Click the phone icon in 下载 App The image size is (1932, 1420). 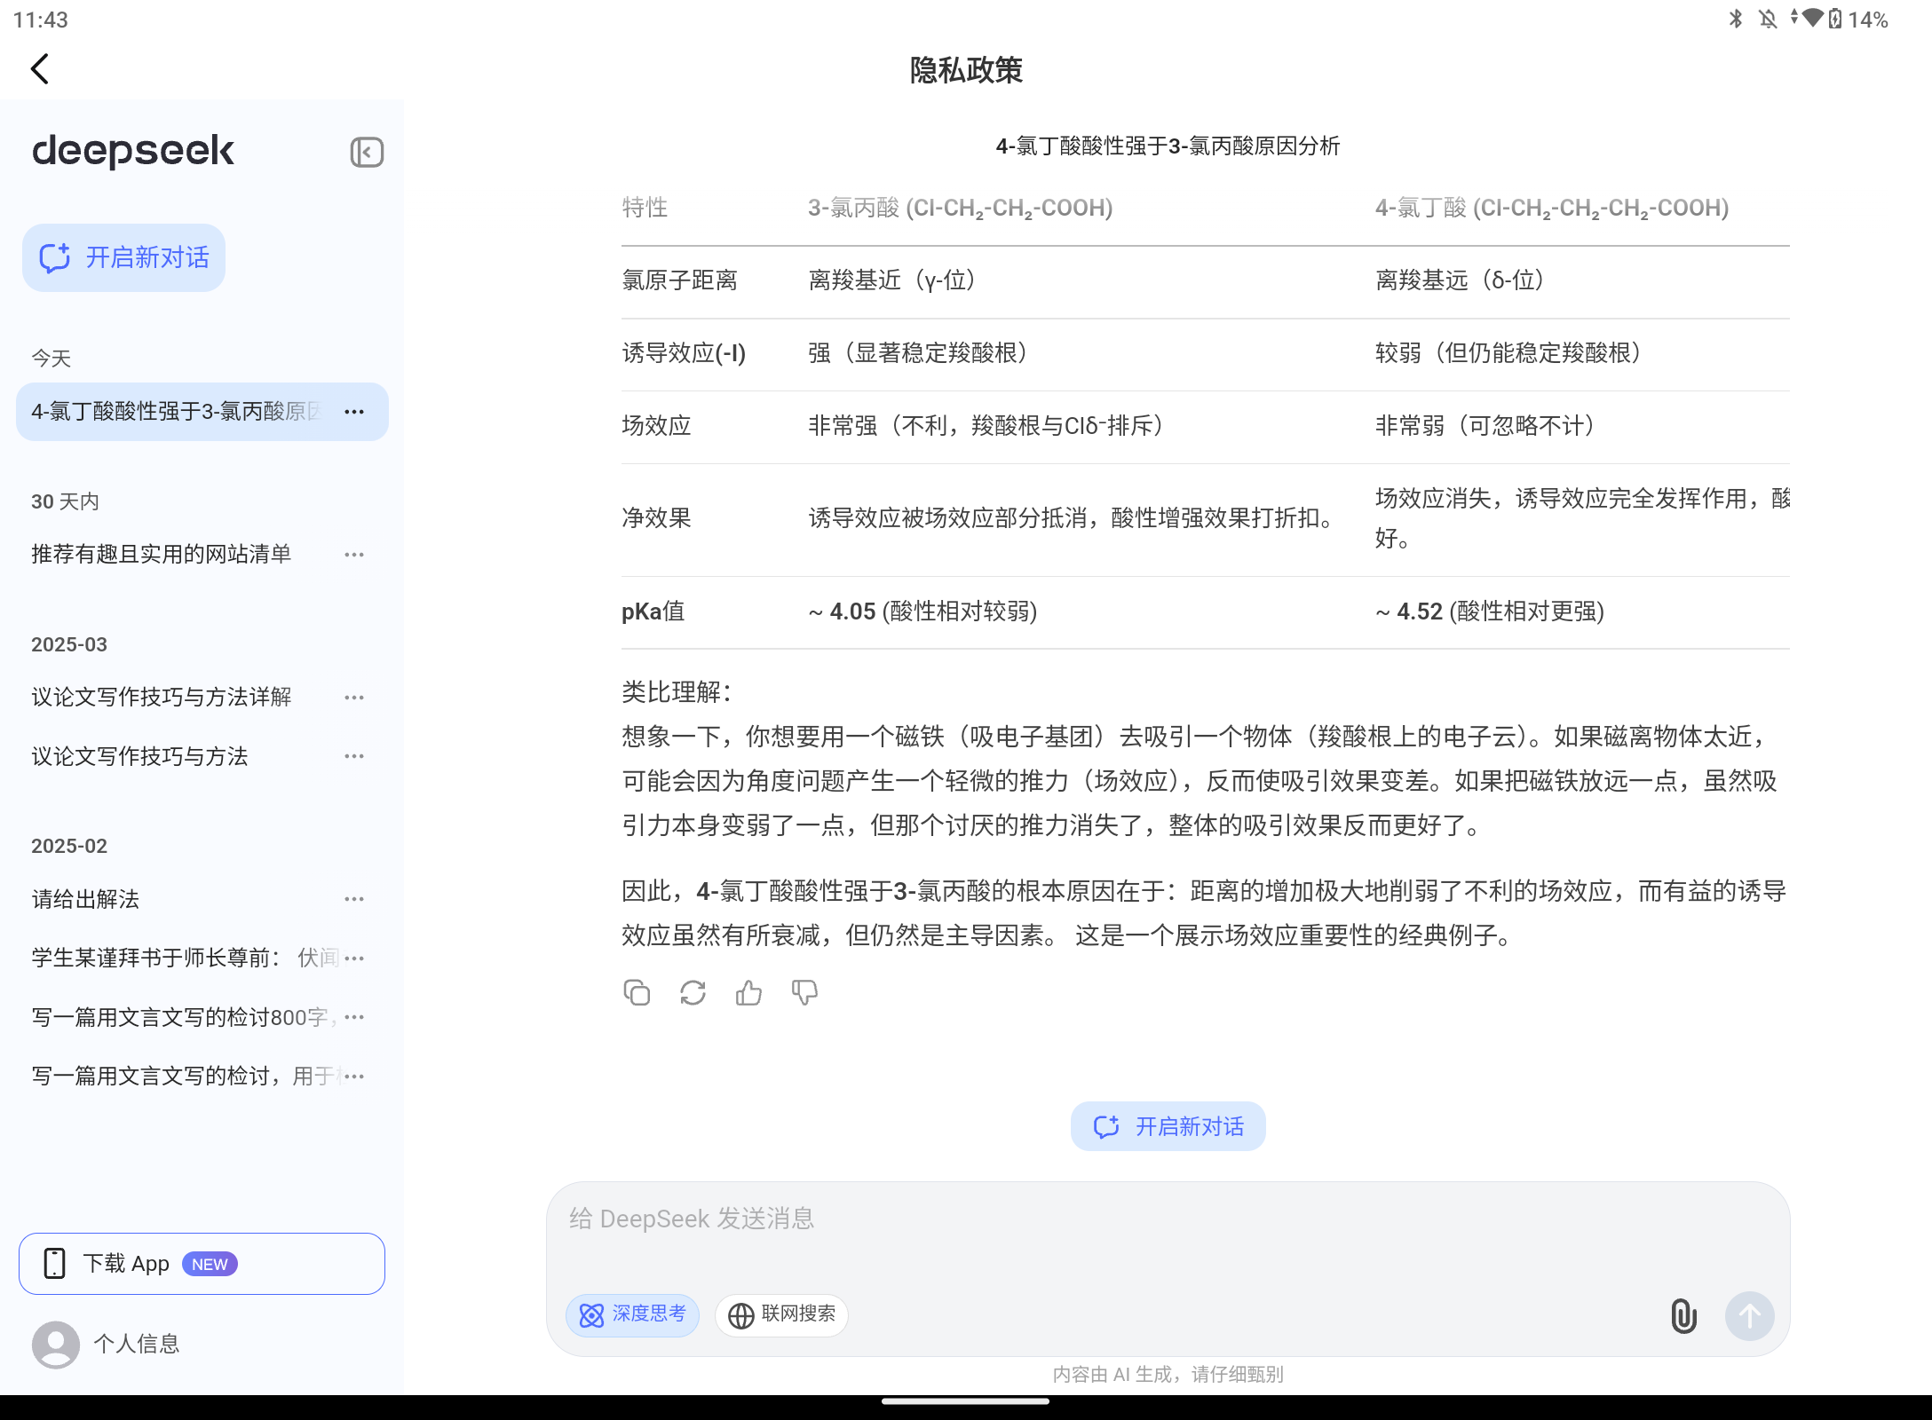[55, 1264]
